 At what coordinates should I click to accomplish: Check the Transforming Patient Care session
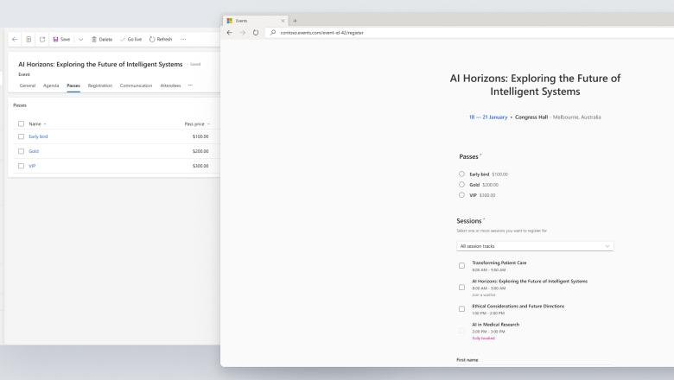tap(461, 266)
